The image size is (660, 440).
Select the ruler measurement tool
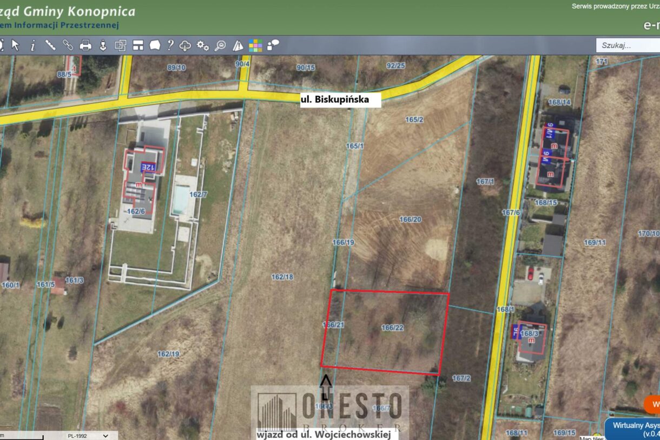click(50, 45)
